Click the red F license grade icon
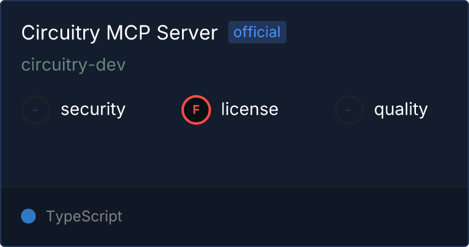This screenshot has width=469, height=247. tap(196, 110)
